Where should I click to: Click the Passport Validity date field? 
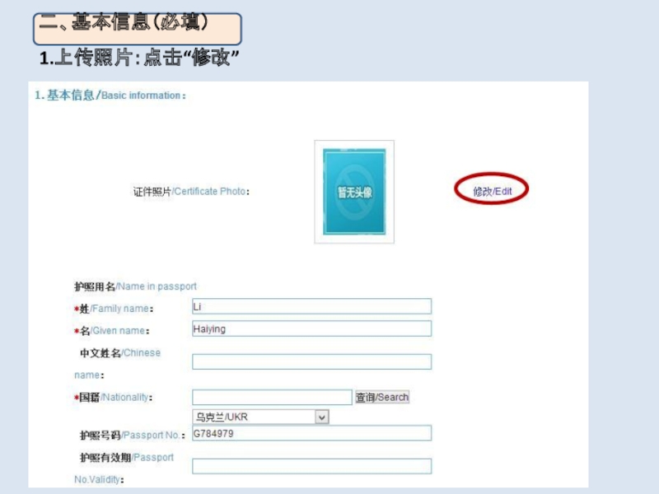(x=312, y=466)
